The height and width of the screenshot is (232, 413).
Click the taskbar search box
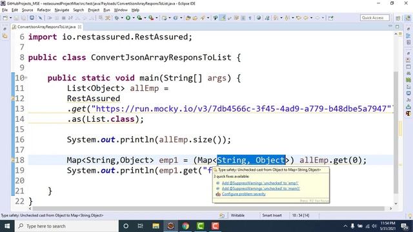click(66, 226)
